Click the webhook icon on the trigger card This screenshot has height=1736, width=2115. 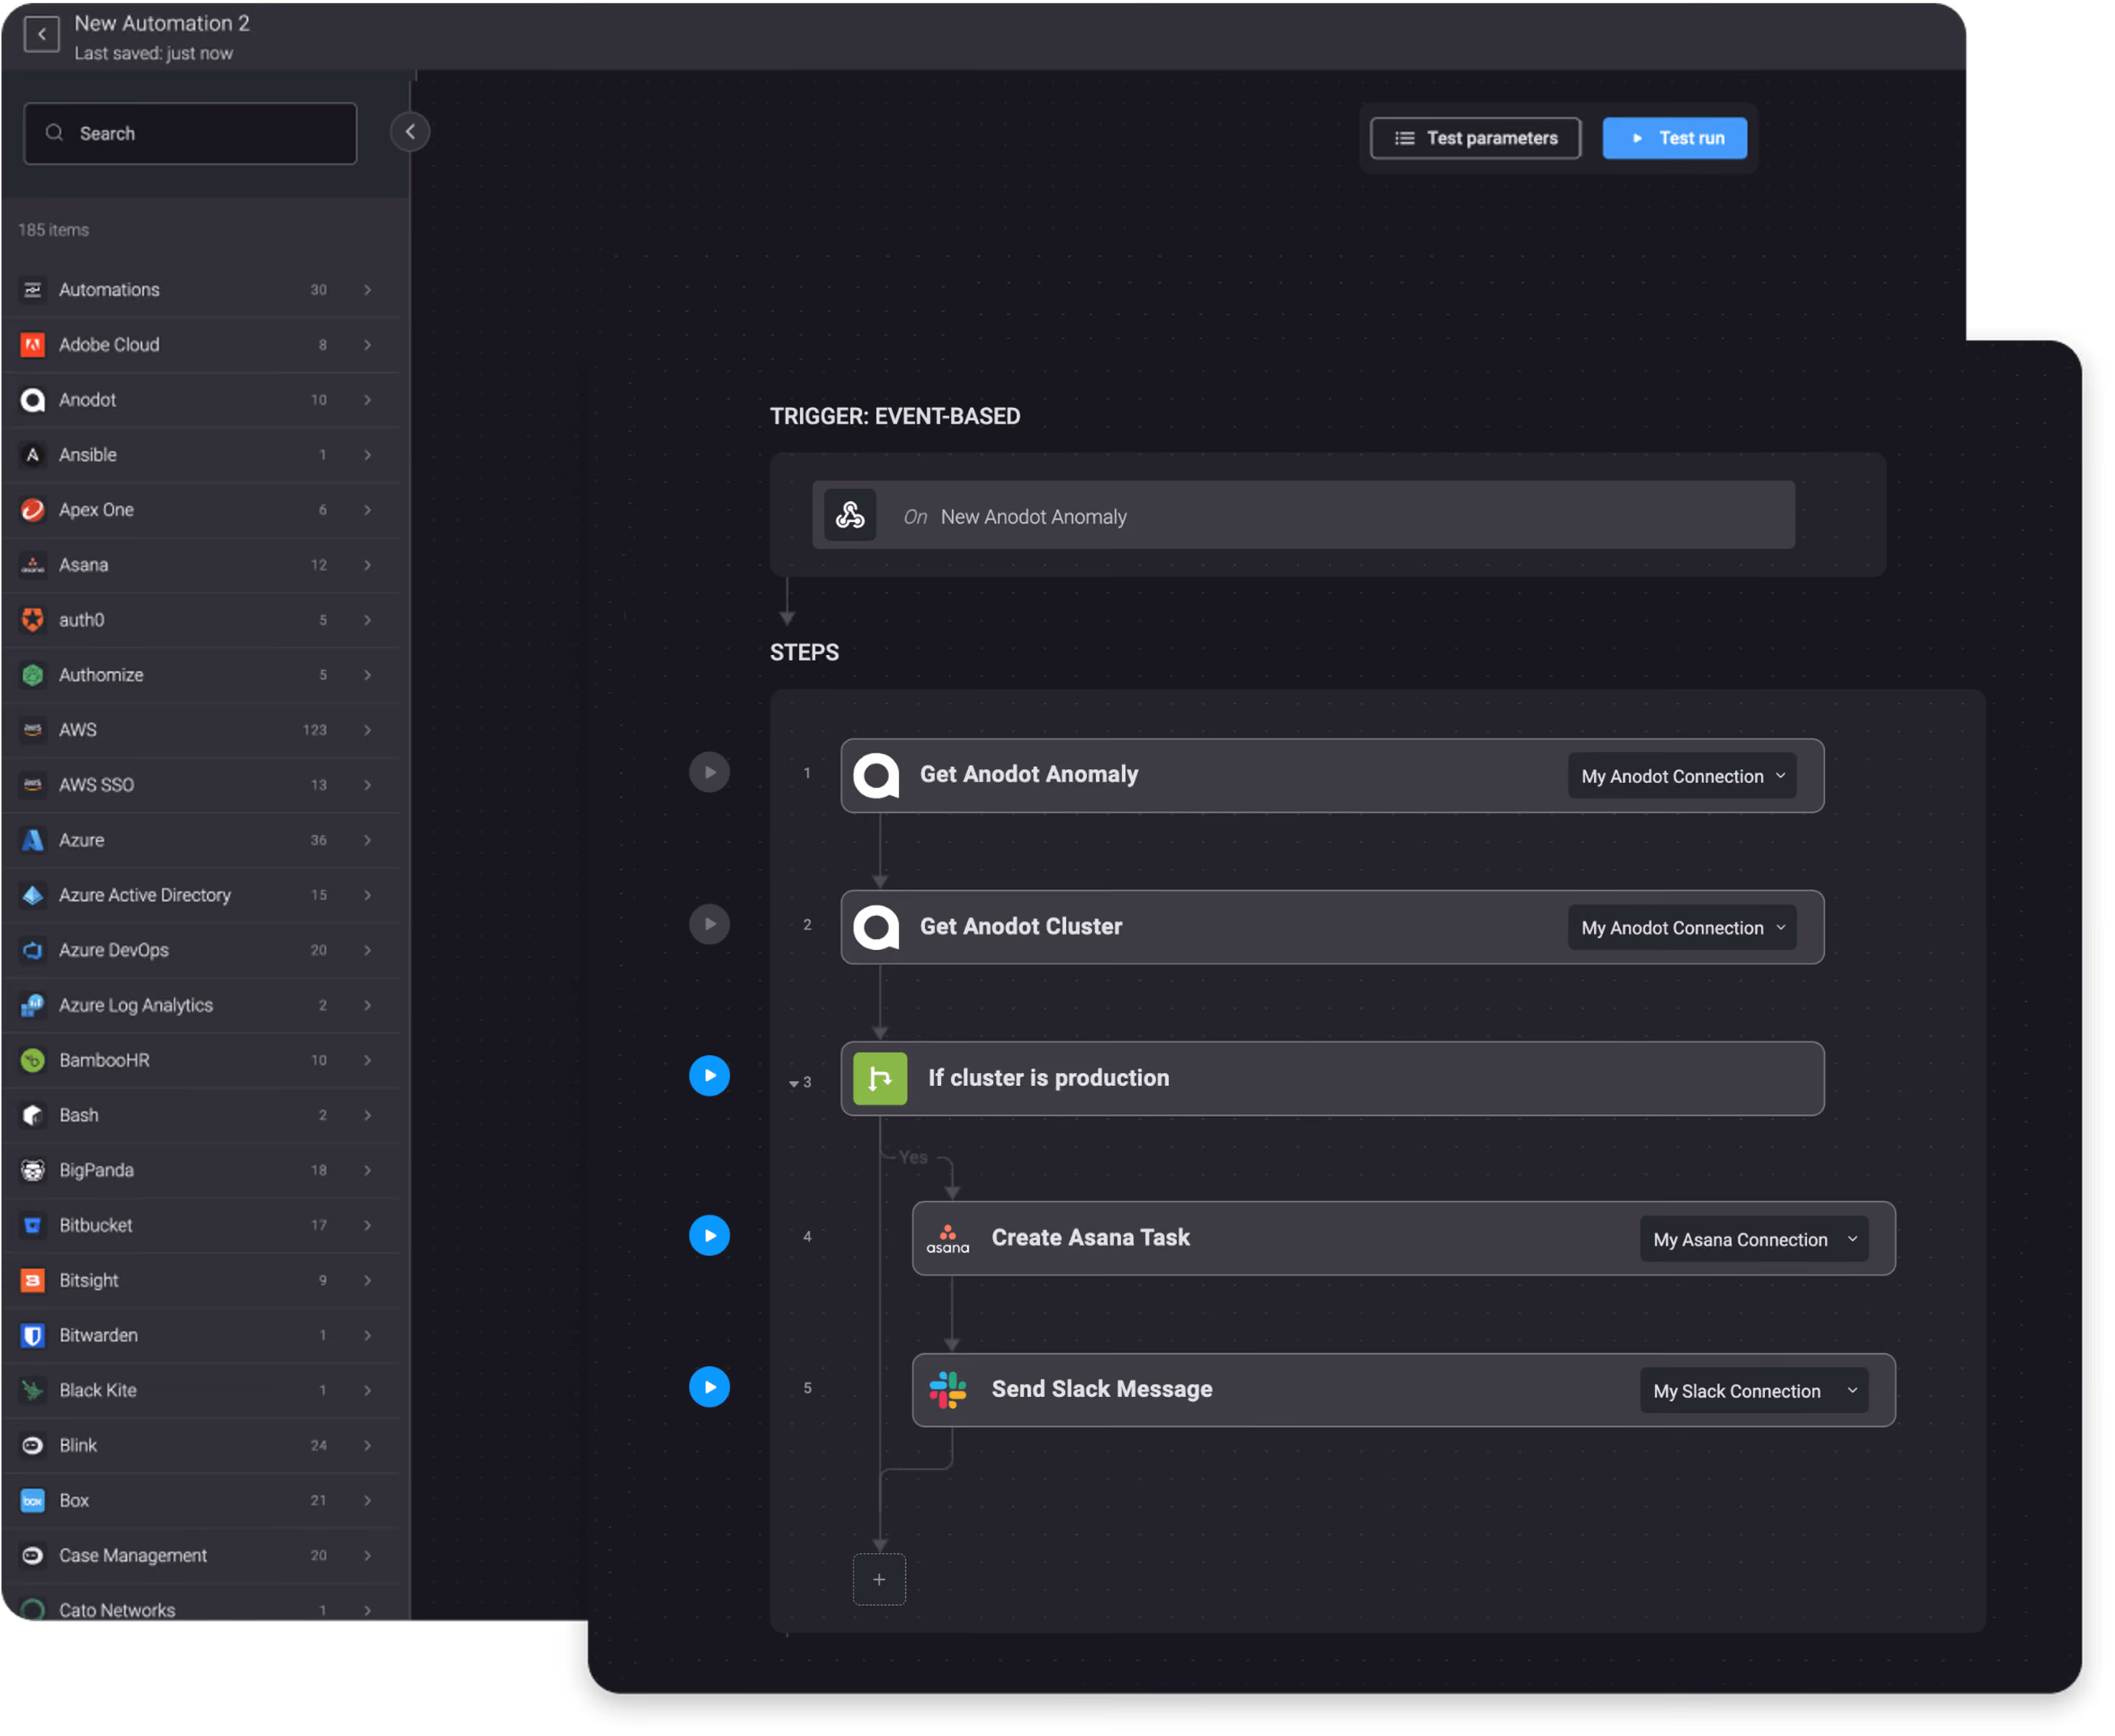(x=849, y=515)
